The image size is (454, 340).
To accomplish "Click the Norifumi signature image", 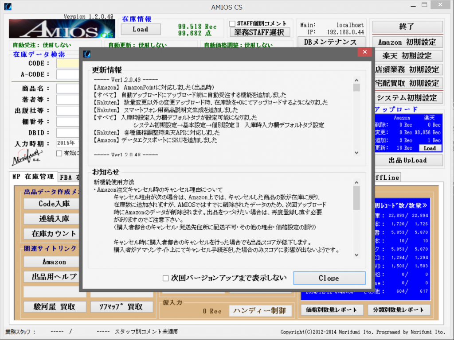I will coord(27,157).
